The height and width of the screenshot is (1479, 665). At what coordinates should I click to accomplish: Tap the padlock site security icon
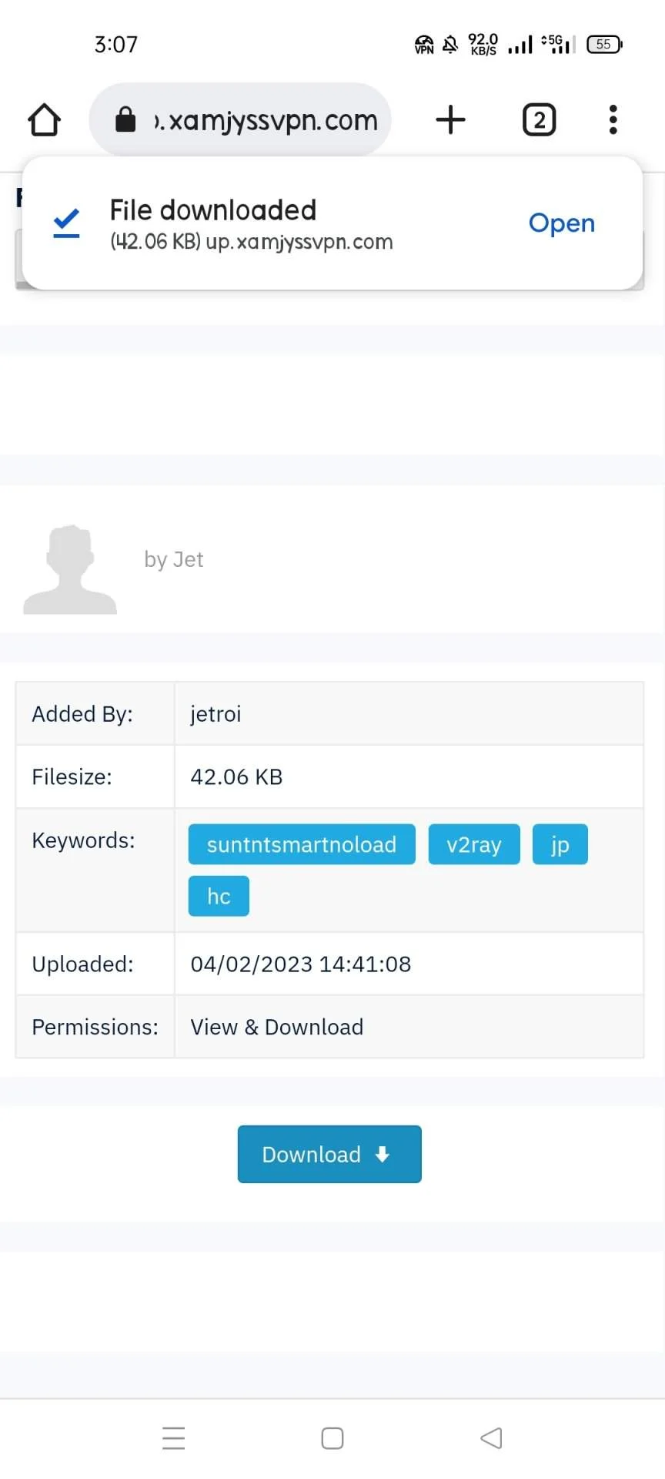125,119
